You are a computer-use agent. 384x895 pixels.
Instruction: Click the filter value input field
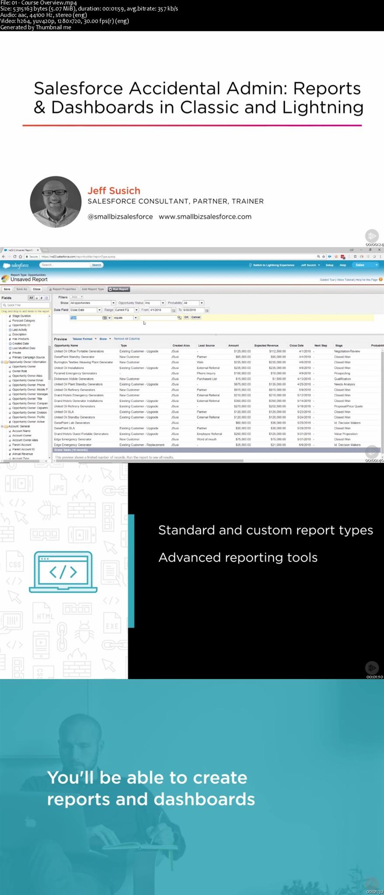point(158,318)
